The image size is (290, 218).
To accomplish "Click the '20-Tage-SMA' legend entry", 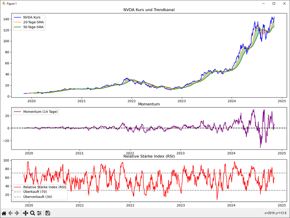I will [33, 22].
